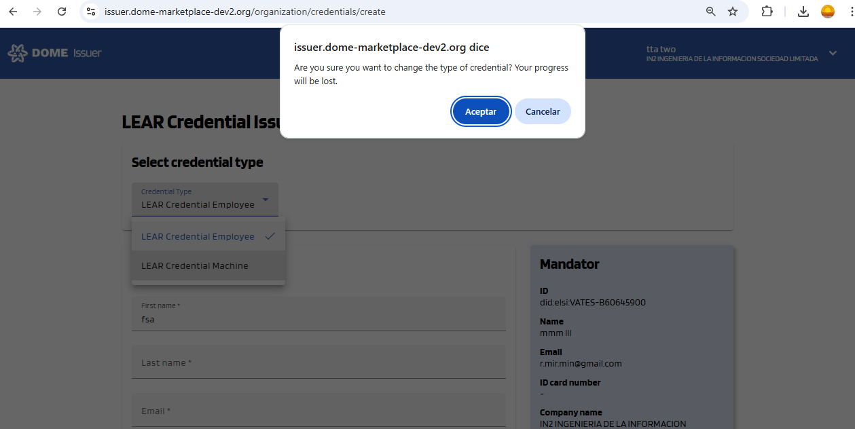Click the browser back arrow
Screen dimensions: 855x429
click(13, 12)
